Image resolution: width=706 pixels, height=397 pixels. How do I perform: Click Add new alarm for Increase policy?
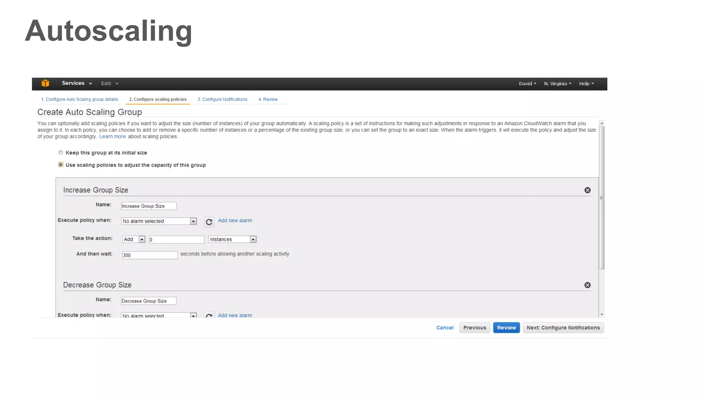click(235, 221)
